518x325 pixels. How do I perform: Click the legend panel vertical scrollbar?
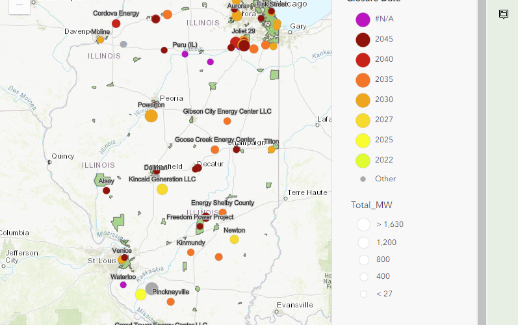pyautogui.click(x=482, y=162)
